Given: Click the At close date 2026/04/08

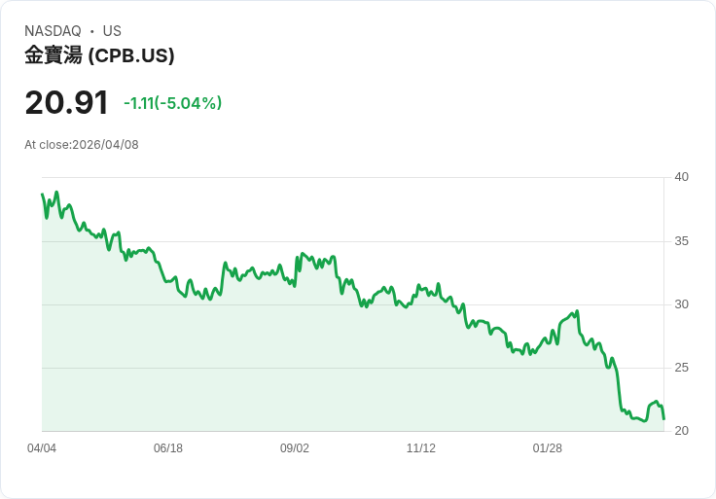Looking at the screenshot, I should [x=105, y=145].
